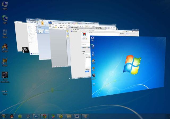The height and width of the screenshot is (119, 170).
Task: Launch QQ penguin from the taskbar
Action: coord(12,116)
